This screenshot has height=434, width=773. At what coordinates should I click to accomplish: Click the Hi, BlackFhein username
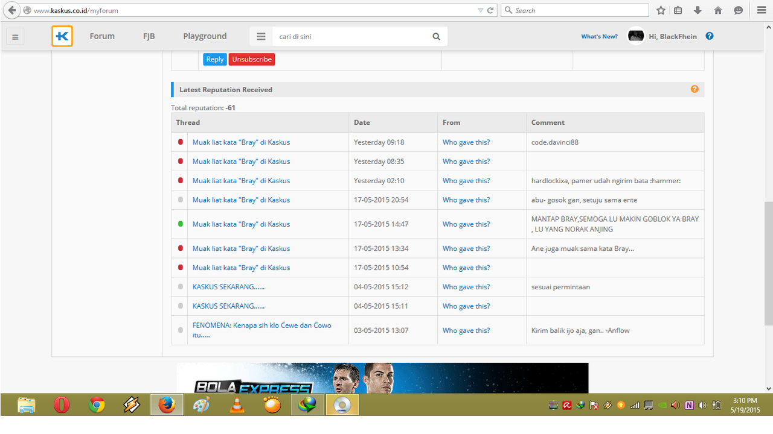click(x=673, y=36)
